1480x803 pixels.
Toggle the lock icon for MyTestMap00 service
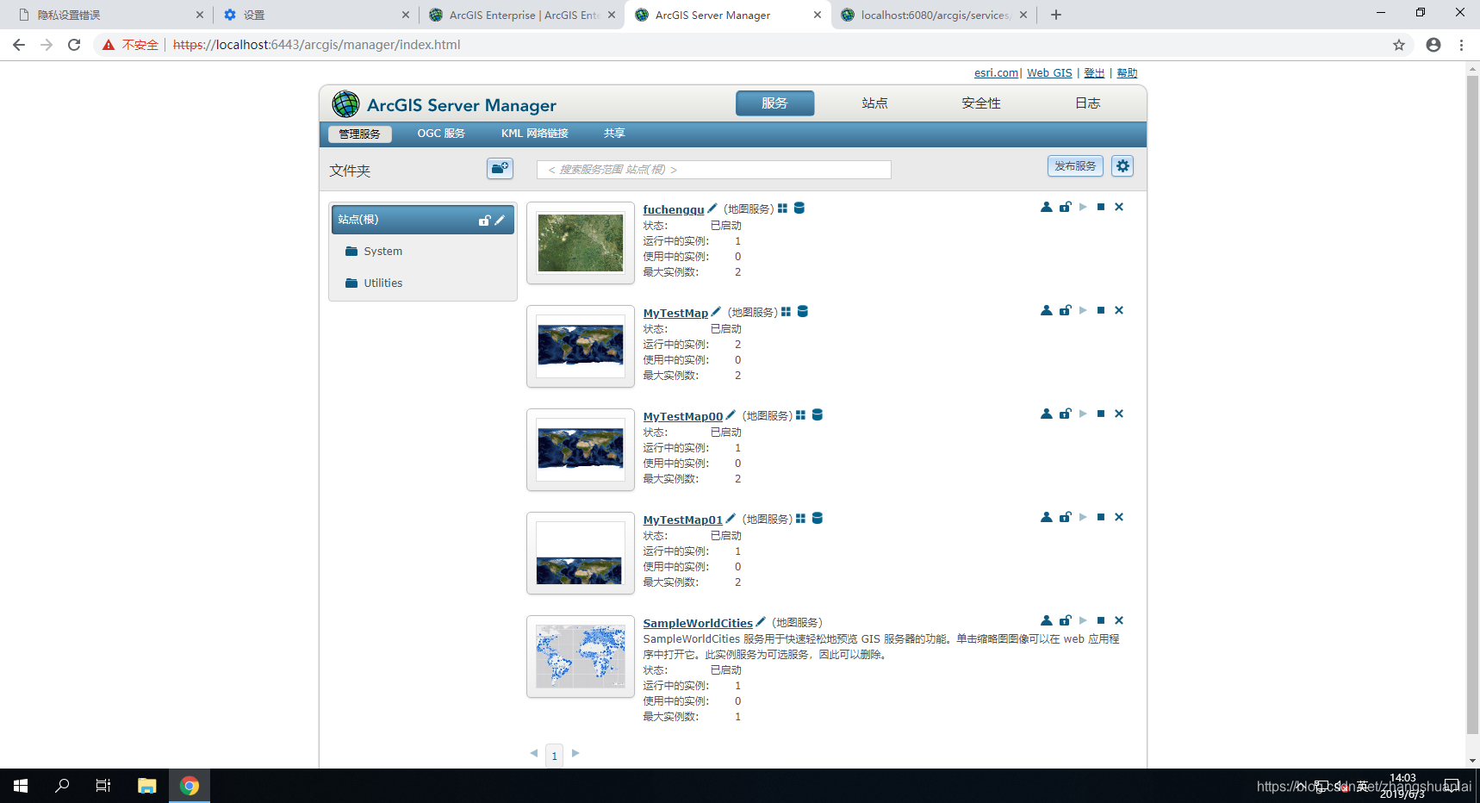pyautogui.click(x=1066, y=414)
